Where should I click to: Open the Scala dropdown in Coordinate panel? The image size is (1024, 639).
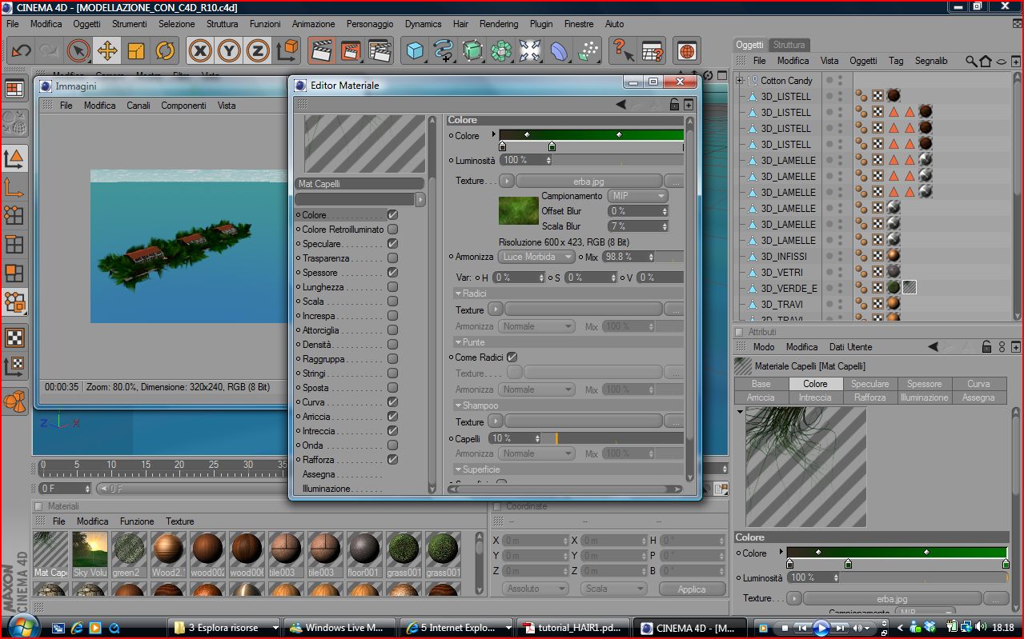pos(614,589)
